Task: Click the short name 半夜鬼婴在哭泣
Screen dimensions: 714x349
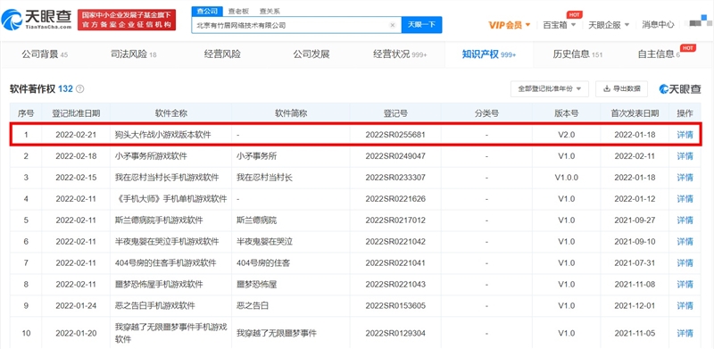Action: [264, 242]
